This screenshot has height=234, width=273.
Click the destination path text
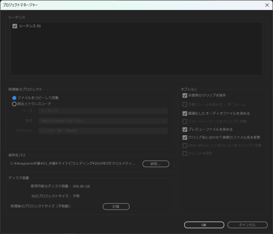73,163
